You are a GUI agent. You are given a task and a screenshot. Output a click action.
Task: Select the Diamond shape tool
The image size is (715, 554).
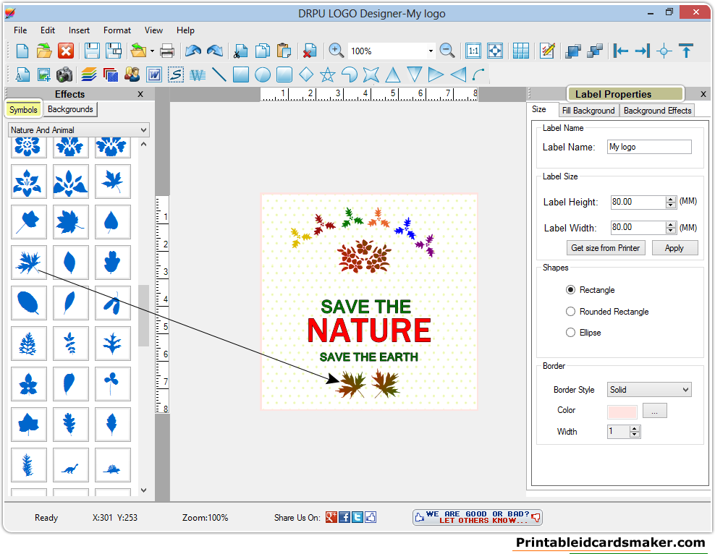(306, 74)
